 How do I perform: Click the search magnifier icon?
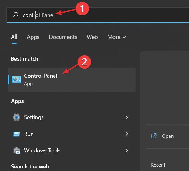15,15
